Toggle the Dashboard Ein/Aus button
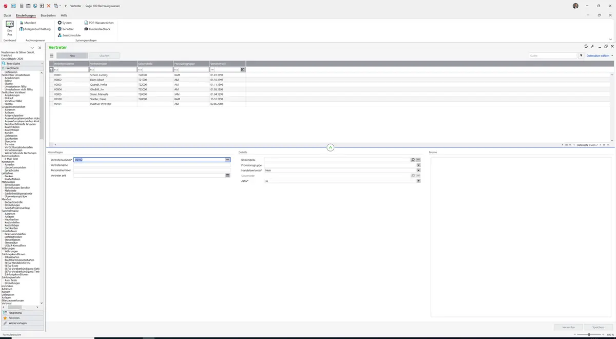Viewport: 616px width, 339px height. [10, 29]
